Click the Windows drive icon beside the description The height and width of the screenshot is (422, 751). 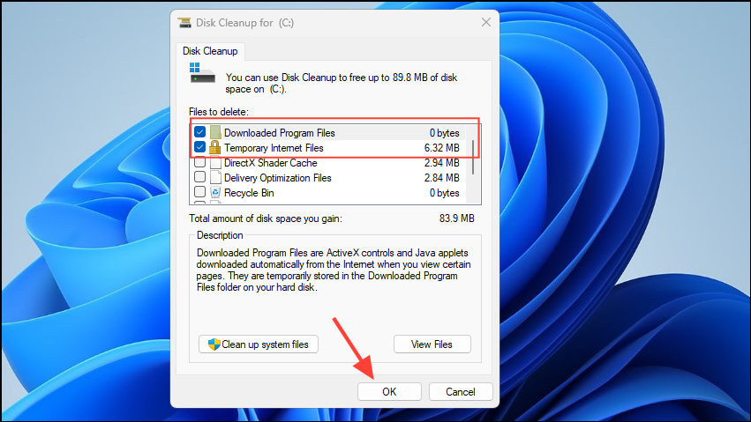(202, 72)
